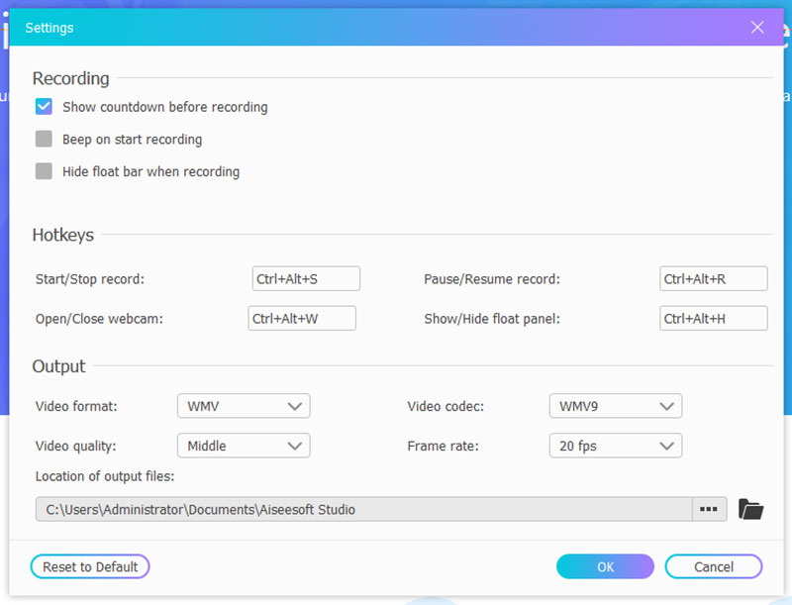This screenshot has width=792, height=605.
Task: Open the Frame rate dropdown
Action: pos(616,446)
